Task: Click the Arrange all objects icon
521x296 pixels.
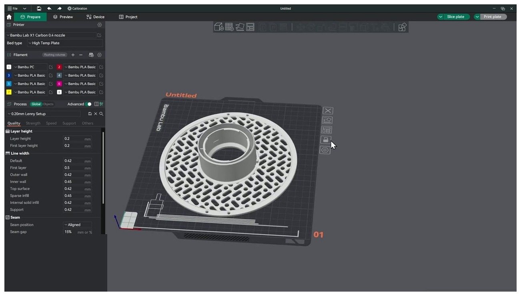Action: click(x=250, y=27)
